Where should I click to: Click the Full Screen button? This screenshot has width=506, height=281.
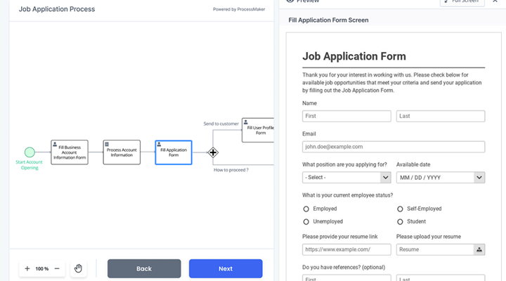pos(462,2)
